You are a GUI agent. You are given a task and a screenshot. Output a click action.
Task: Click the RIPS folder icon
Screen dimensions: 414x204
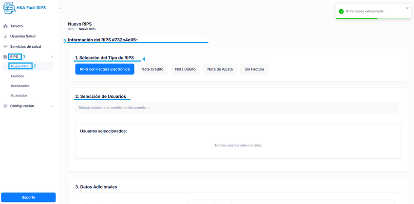pos(5,57)
